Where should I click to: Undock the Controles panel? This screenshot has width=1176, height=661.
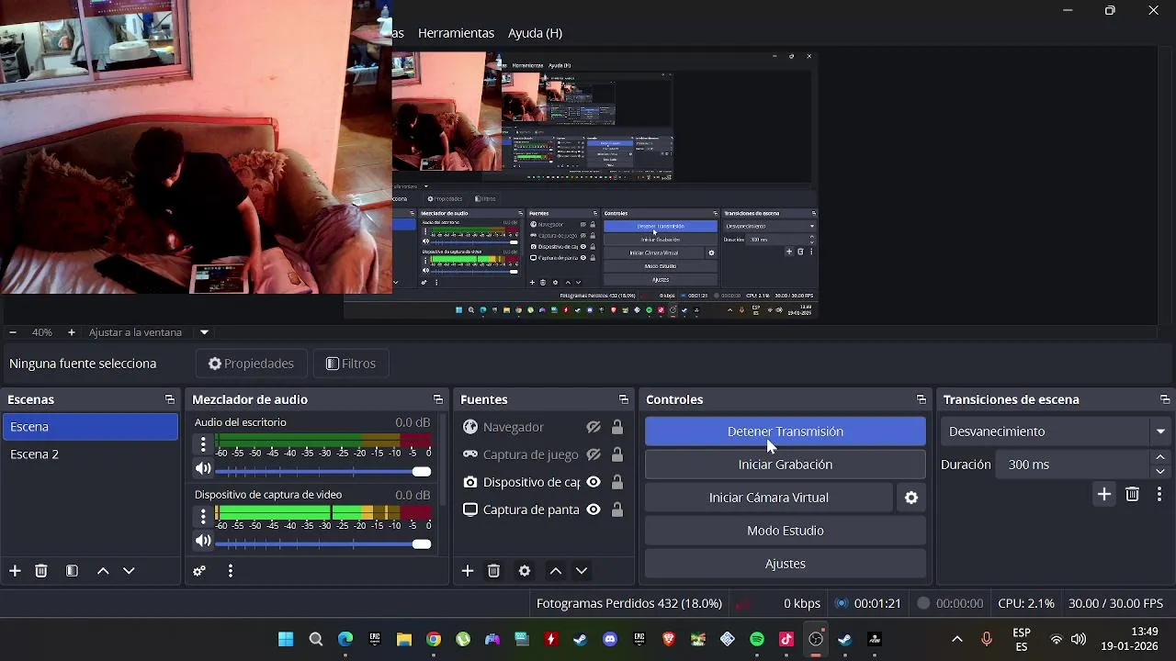tap(922, 399)
